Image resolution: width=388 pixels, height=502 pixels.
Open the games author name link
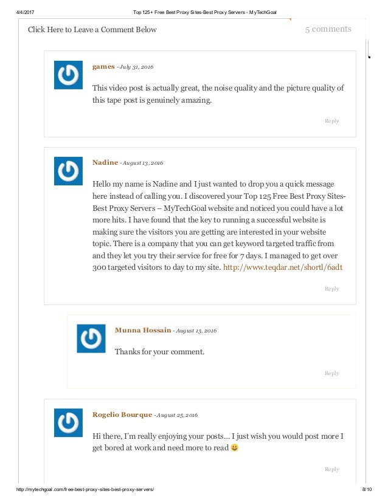[x=103, y=67]
